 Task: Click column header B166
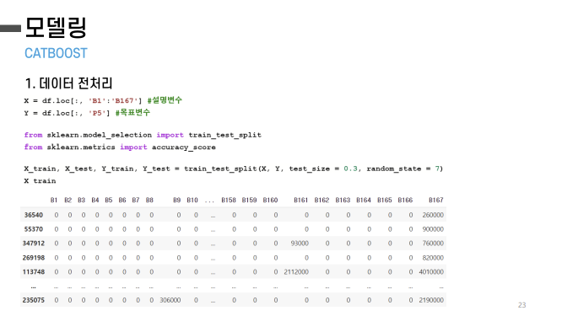coord(405,200)
